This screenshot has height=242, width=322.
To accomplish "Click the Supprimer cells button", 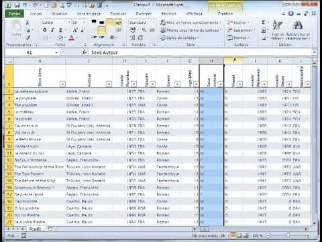I will (241, 30).
